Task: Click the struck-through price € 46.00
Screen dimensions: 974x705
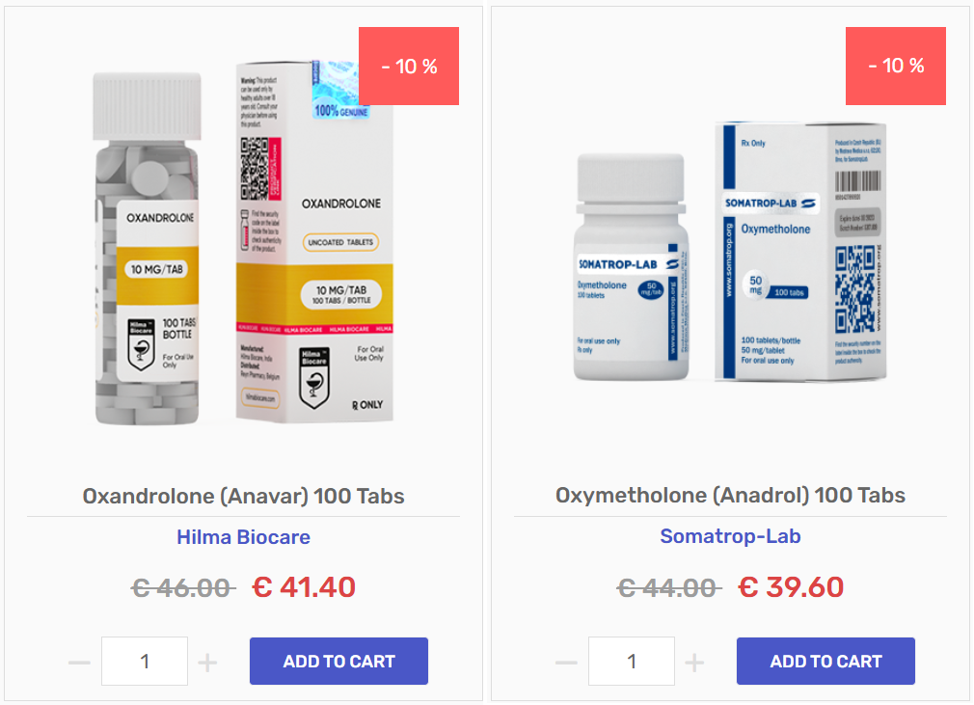Action: point(182,587)
